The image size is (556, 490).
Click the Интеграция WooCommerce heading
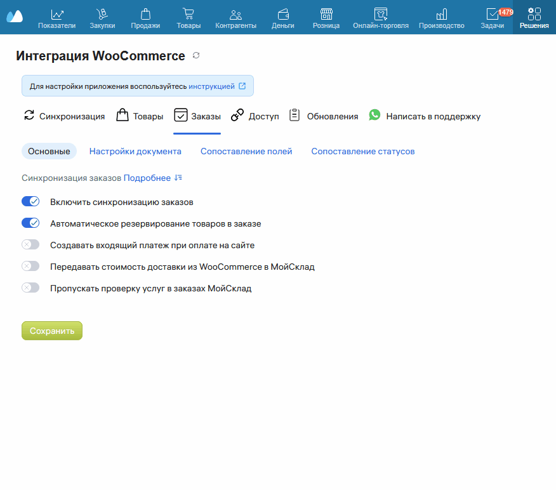(101, 56)
